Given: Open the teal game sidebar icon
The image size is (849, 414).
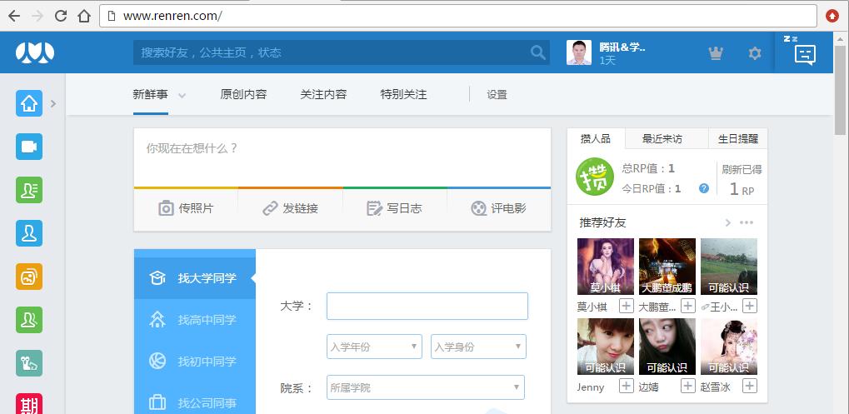Looking at the screenshot, I should point(29,363).
